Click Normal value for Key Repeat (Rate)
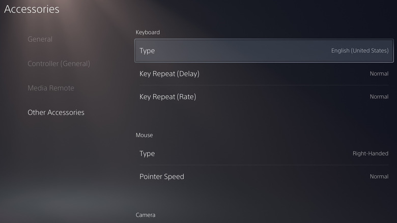 [x=379, y=97]
